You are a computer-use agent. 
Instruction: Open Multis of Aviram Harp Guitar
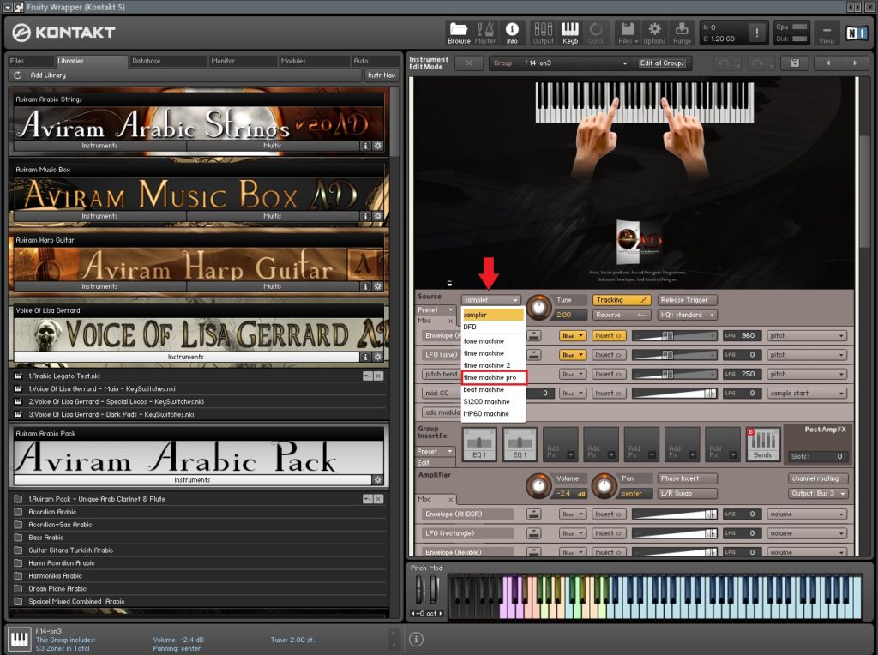[273, 286]
